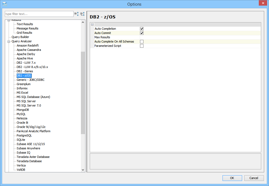Select DB2 - iSeries in the tree
Image resolution: width=269 pixels, height=186 pixels.
click(25, 71)
